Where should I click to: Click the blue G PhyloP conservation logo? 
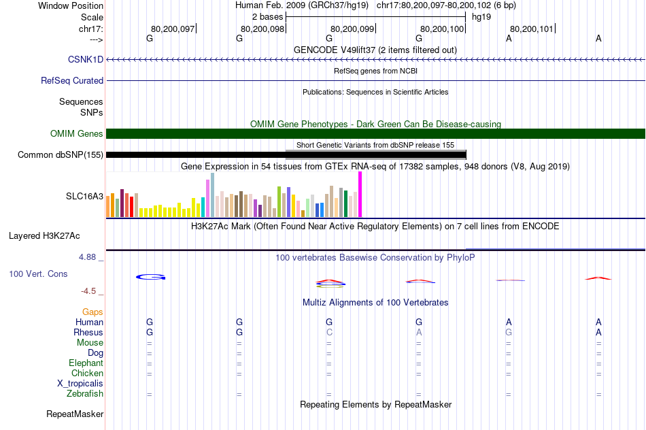pos(151,277)
